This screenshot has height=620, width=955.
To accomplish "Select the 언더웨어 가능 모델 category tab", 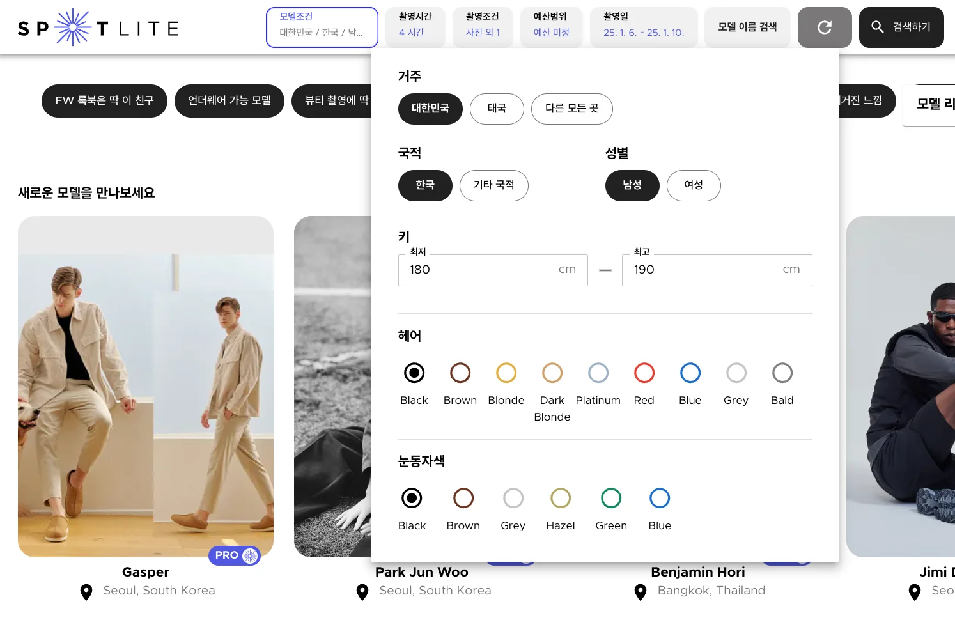I will point(229,101).
